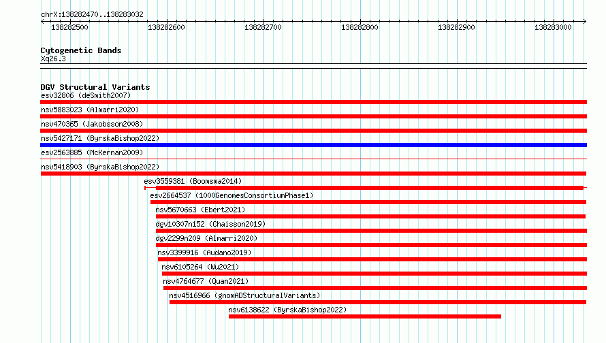Image resolution: width=606 pixels, height=343 pixels.
Task: Open the nsv470365 (Jakobsson2008) variant
Action: 92,124
